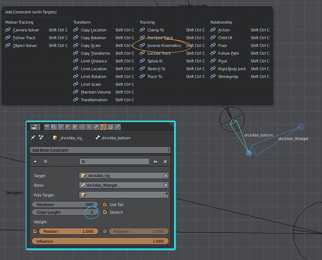Click the empty Pole Target field
Viewport: 322px width, 260px height.
[x=124, y=195]
